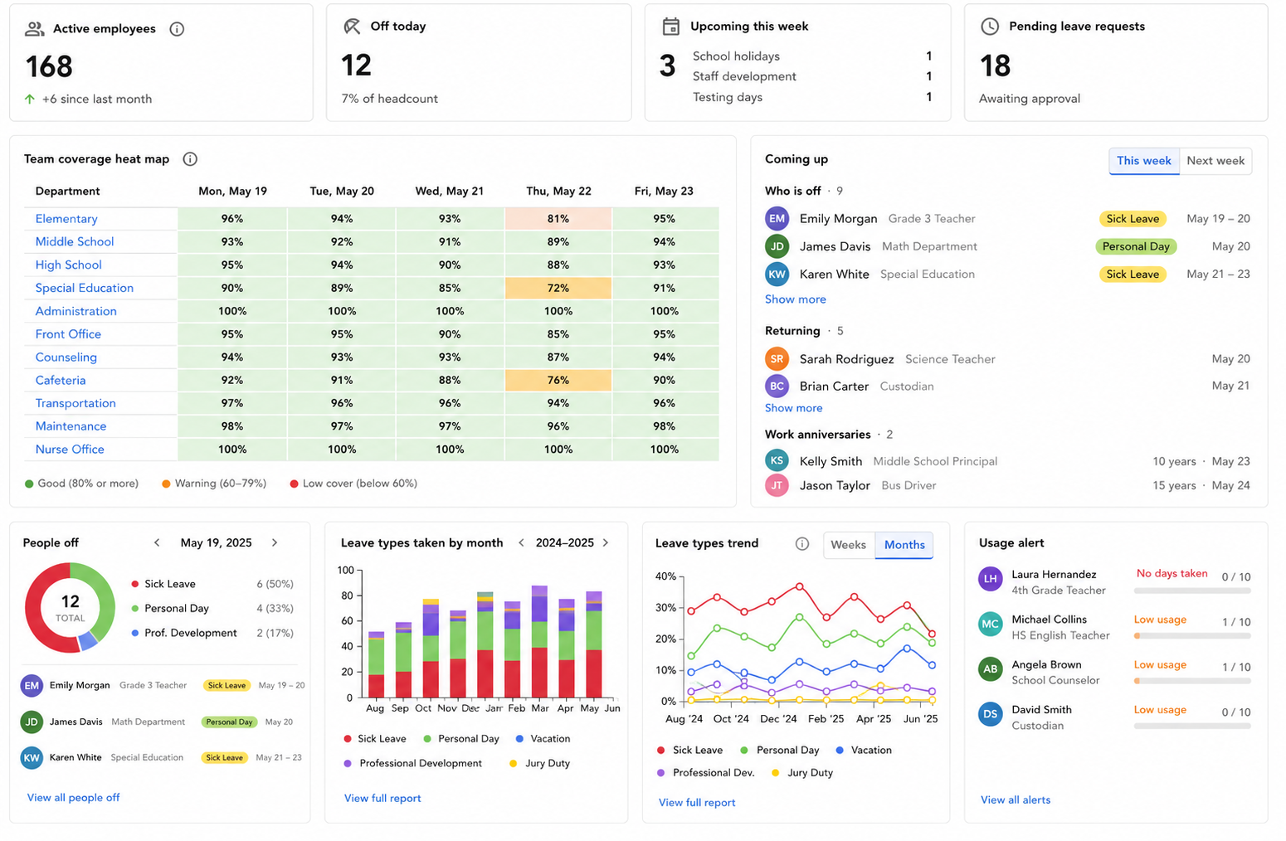This screenshot has width=1286, height=841.
Task: Click Emily Morgan's EM avatar in Coming up
Action: pyautogui.click(x=777, y=219)
